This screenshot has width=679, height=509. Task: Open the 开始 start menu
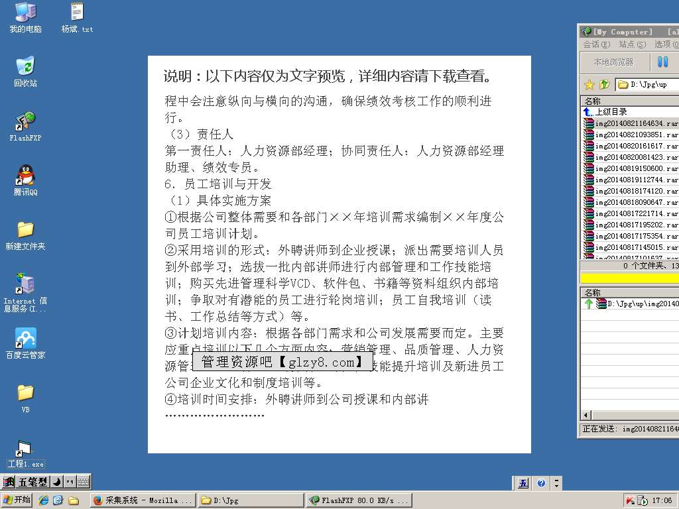pos(17,500)
